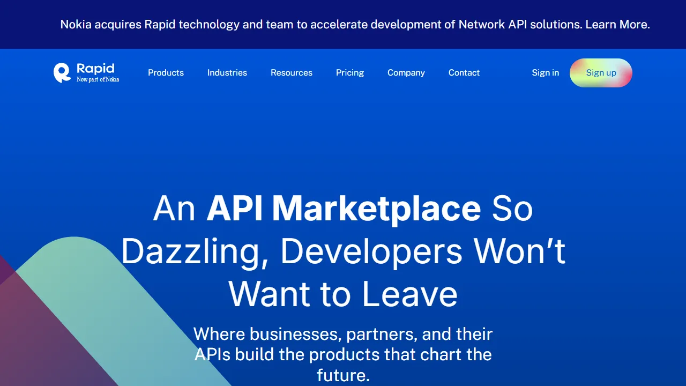Click the 'Now part of Nokia' tagline

click(x=98, y=79)
